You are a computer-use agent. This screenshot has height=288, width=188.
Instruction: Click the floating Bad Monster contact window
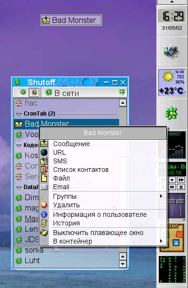pyautogui.click(x=71, y=20)
